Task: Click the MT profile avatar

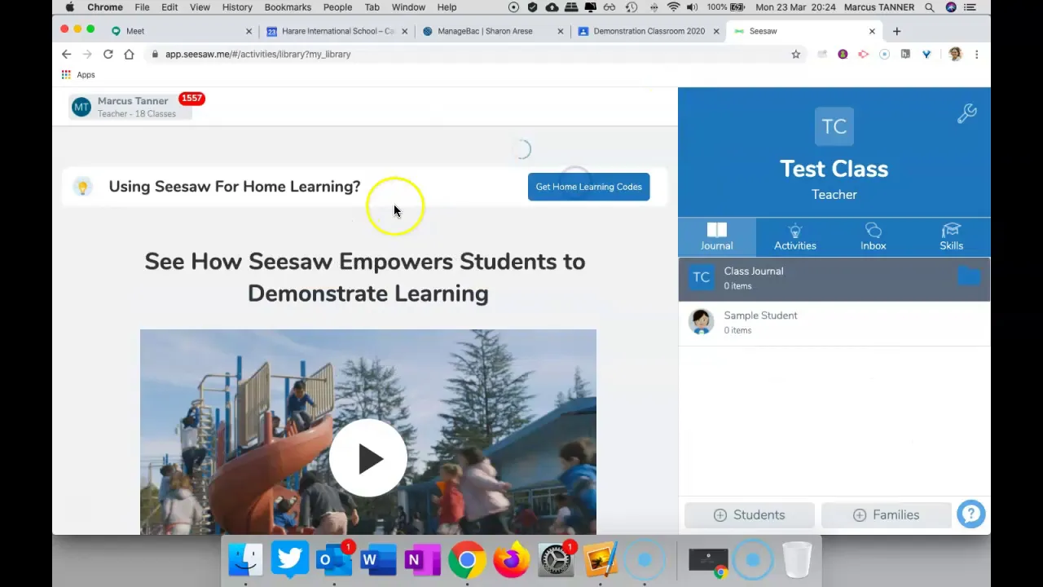Action: 81,107
